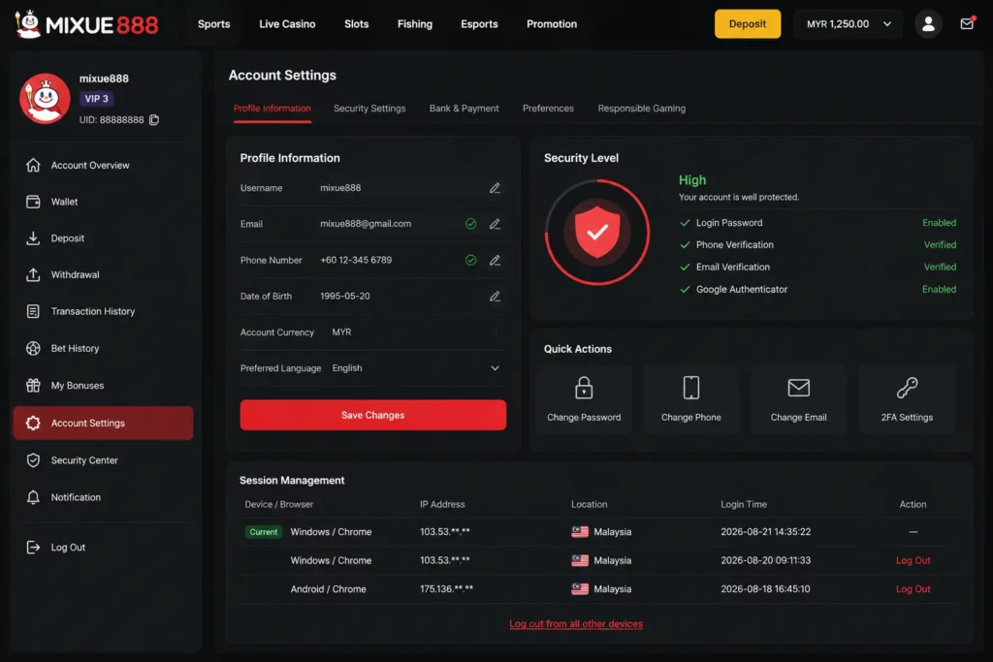Click the Email verified checkmark icon
The image size is (993, 662).
coord(470,224)
